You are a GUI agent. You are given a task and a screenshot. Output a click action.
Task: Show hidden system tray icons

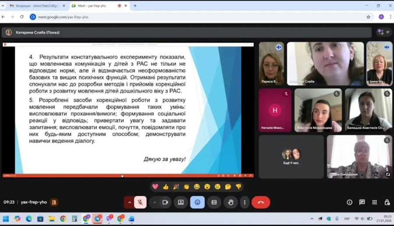pos(312,219)
